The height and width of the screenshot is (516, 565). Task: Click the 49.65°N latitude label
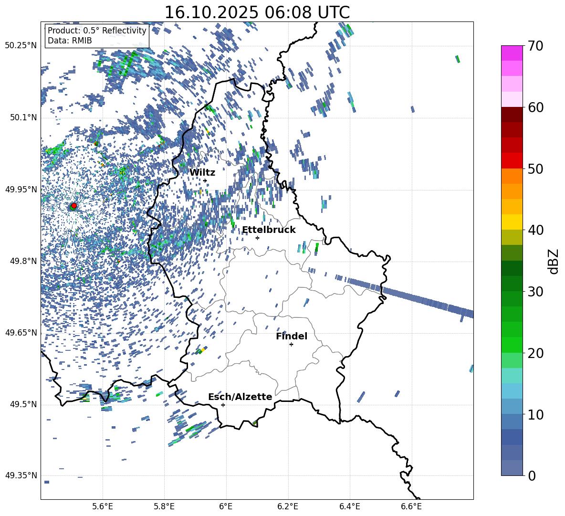21,332
